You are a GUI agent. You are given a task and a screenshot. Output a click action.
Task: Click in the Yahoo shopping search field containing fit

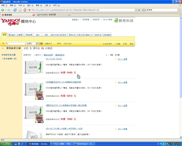point(15,44)
